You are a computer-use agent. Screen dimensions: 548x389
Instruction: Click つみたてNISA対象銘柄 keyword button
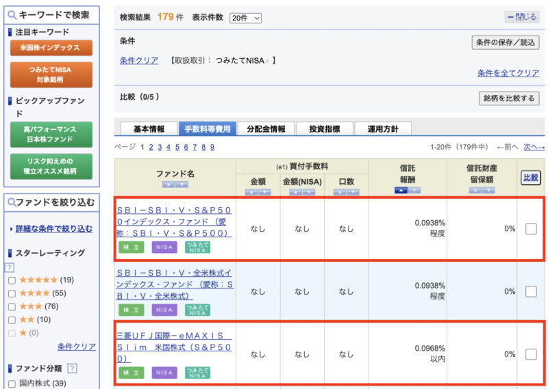coord(51,75)
